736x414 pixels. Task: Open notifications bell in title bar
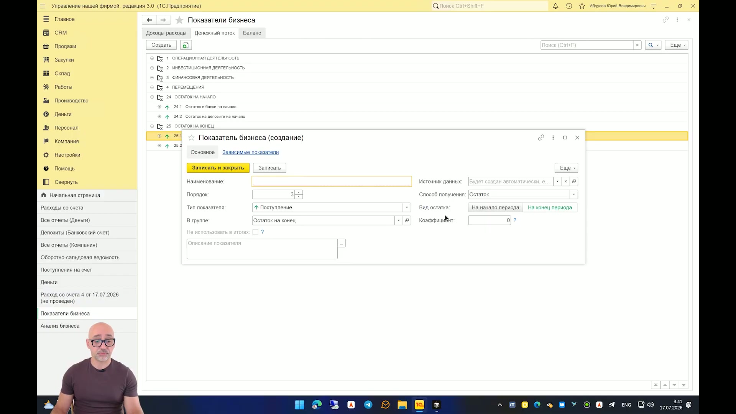pos(555,6)
